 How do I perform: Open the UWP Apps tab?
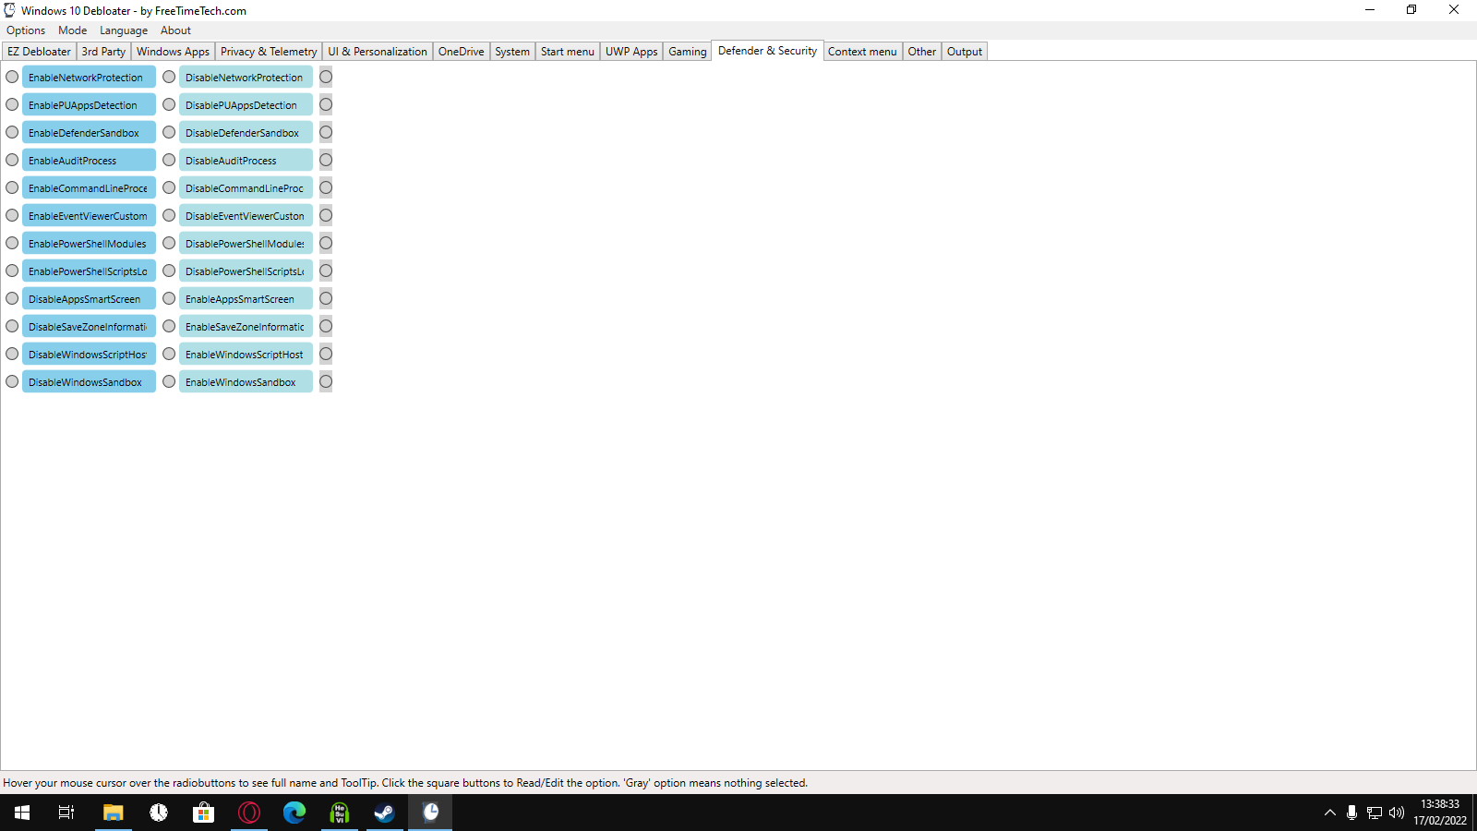click(x=631, y=52)
